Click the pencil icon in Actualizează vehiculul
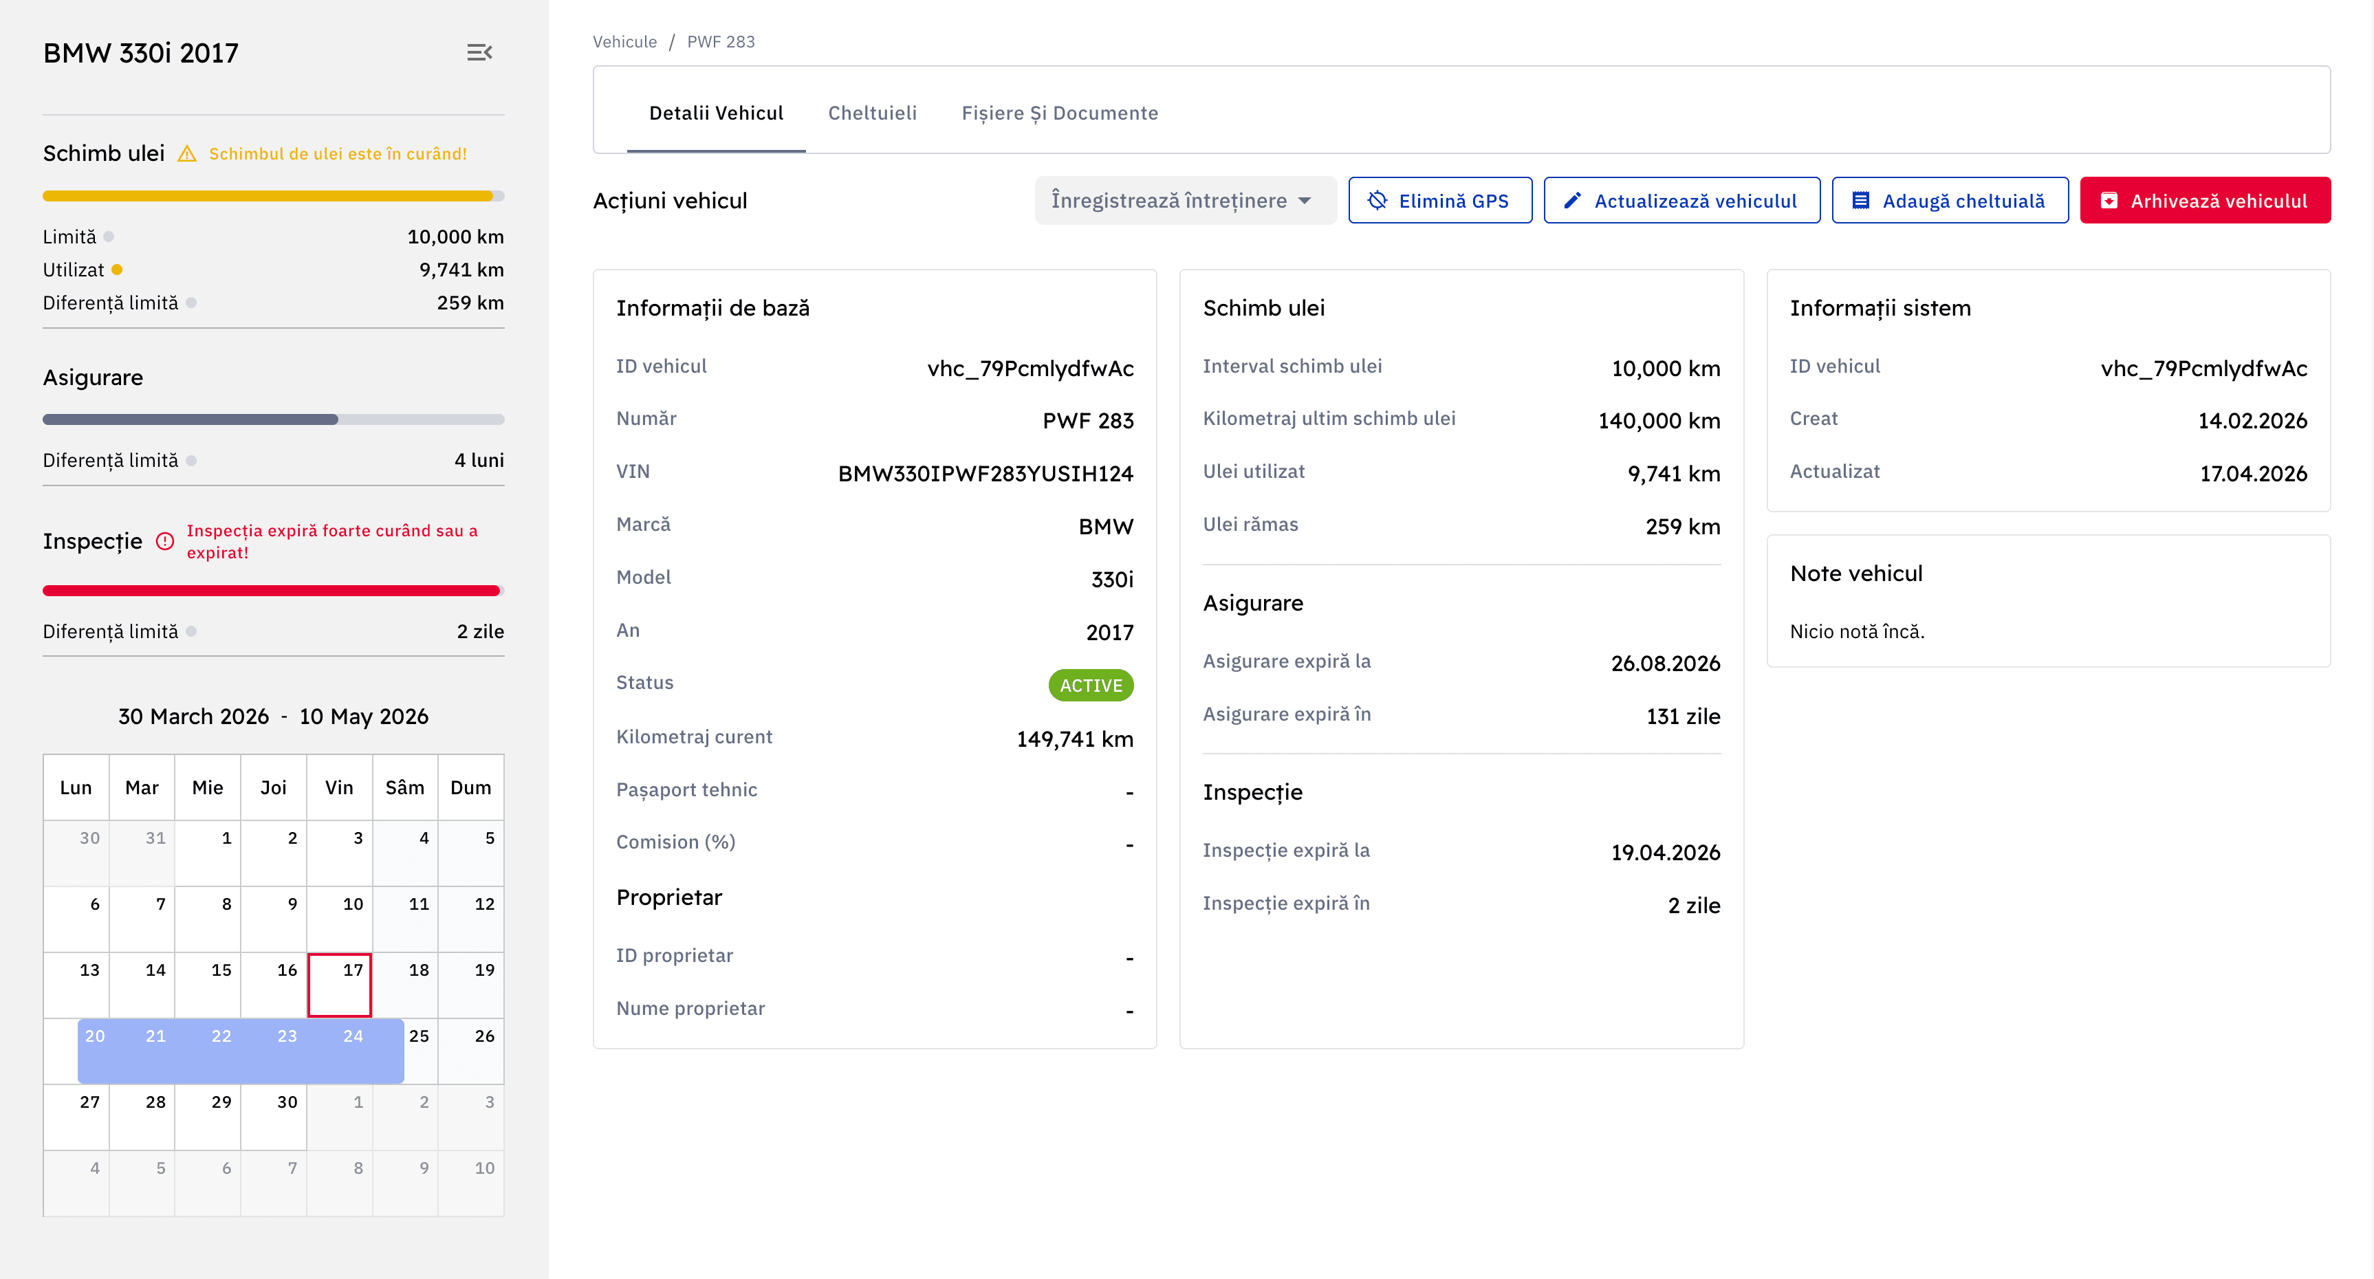The height and width of the screenshot is (1279, 2374). coord(1572,201)
